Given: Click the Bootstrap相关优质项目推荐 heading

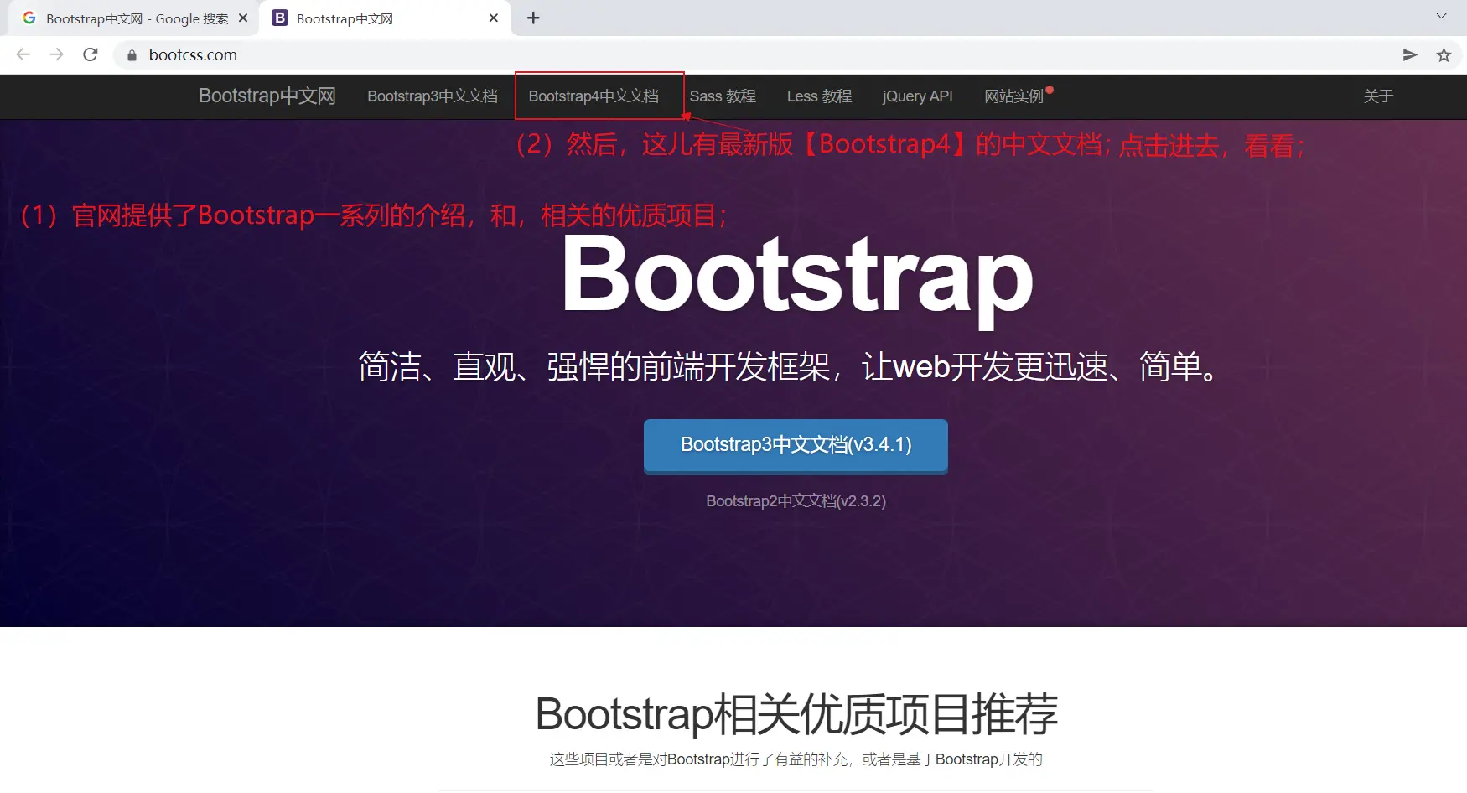Looking at the screenshot, I should (x=796, y=714).
